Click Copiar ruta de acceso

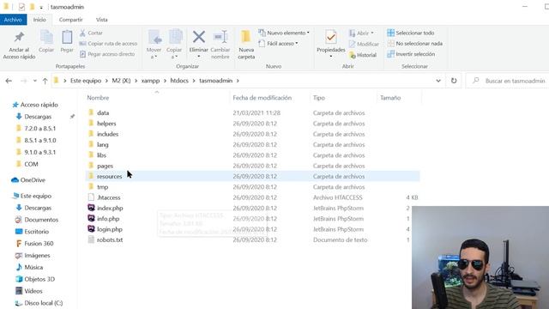point(108,44)
